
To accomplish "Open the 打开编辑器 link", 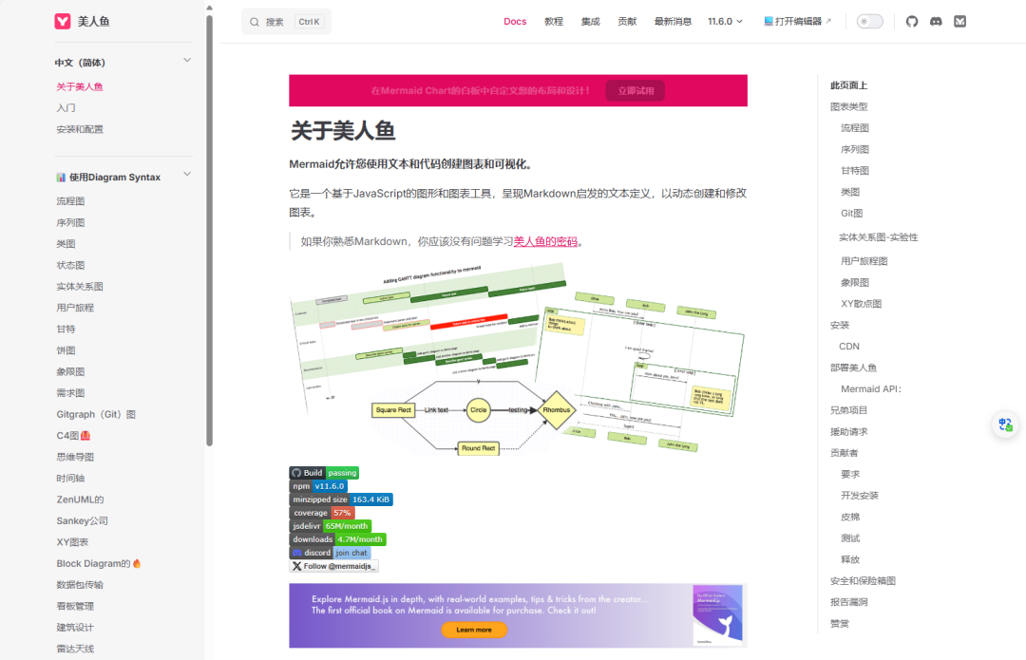I will (x=798, y=22).
